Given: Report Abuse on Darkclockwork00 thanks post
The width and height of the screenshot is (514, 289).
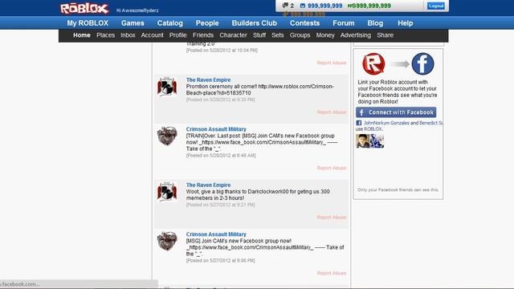Looking at the screenshot, I should [x=332, y=218].
